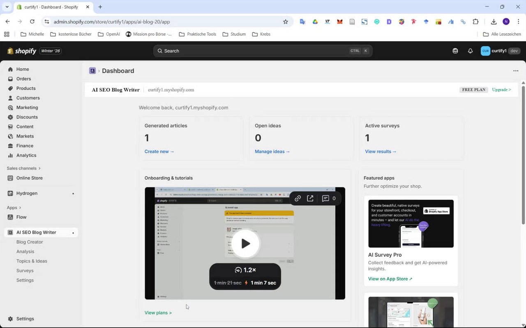Viewport: 526px width, 328px height.
Task: Click the page vertical scrollbar
Action: 523,155
